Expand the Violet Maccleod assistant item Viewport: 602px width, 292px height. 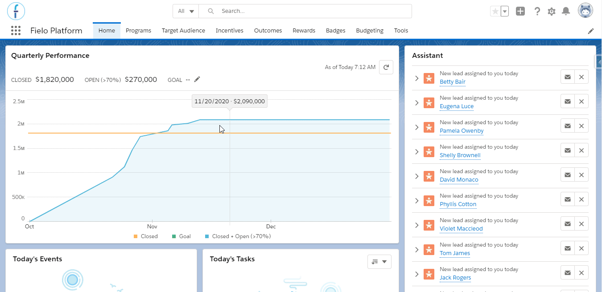click(x=417, y=225)
